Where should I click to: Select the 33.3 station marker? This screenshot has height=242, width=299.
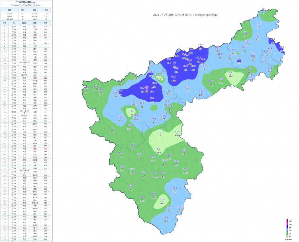pos(187,89)
